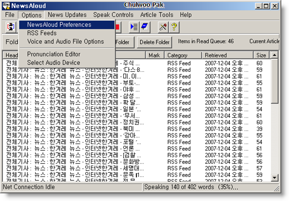
Task: Open the News Updates menu
Action: coord(67,15)
